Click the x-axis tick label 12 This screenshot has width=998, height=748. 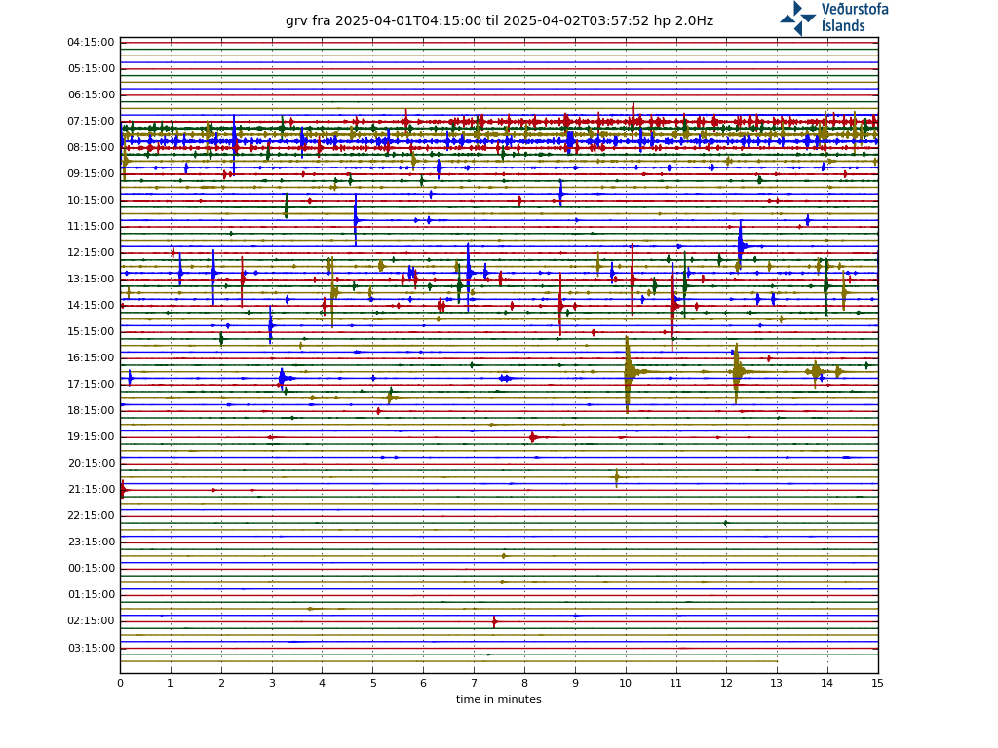[726, 683]
